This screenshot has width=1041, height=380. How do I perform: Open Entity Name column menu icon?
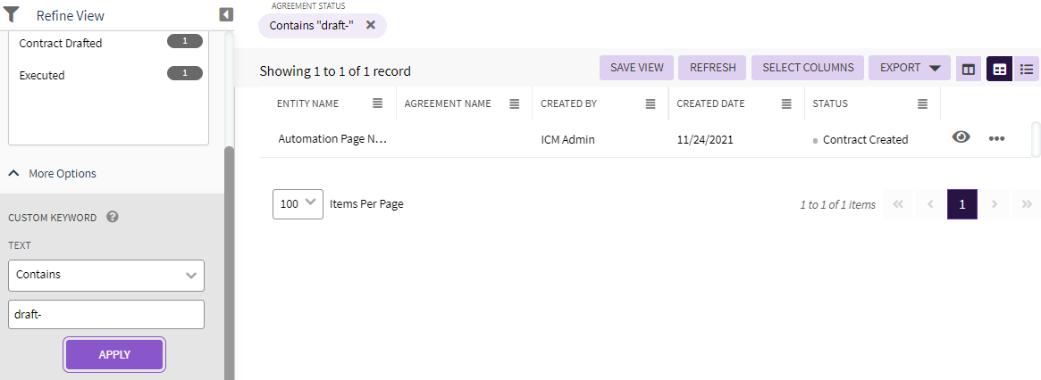[x=378, y=104]
